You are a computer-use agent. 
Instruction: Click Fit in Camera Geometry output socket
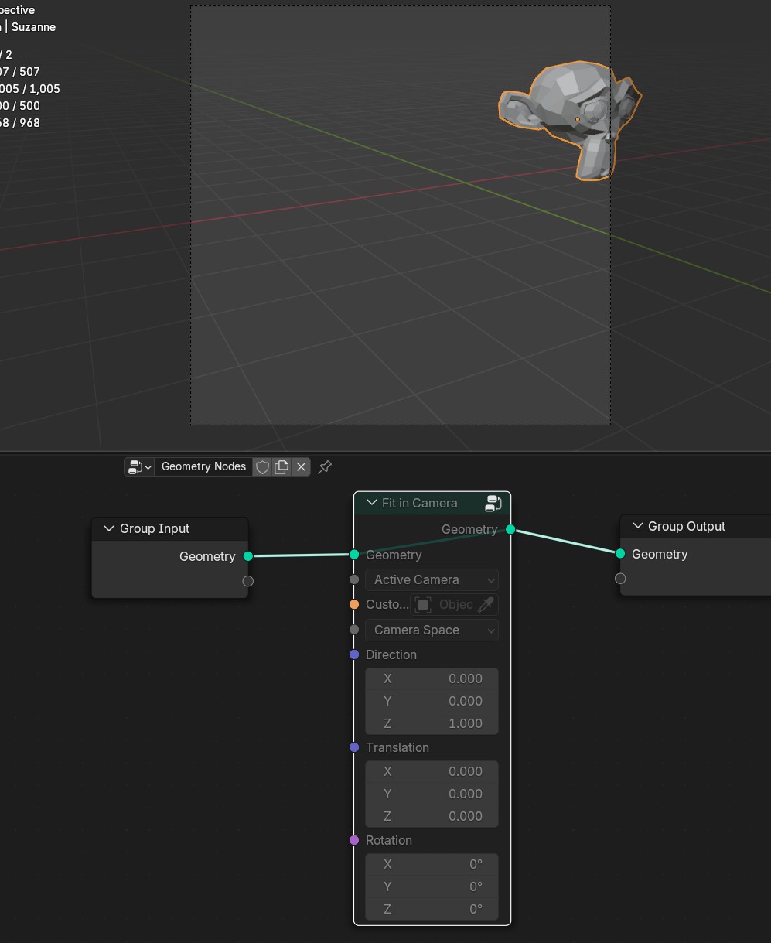tap(510, 529)
